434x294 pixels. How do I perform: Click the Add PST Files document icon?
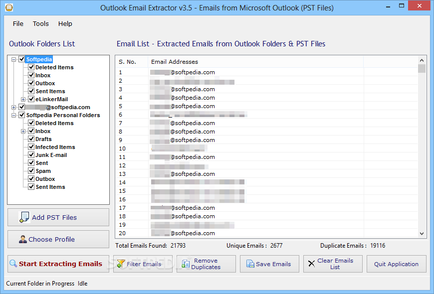pyautogui.click(x=24, y=217)
